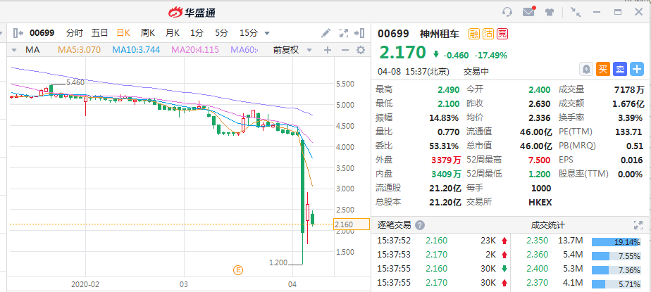Click the 7.55% volume bar

click(x=616, y=256)
